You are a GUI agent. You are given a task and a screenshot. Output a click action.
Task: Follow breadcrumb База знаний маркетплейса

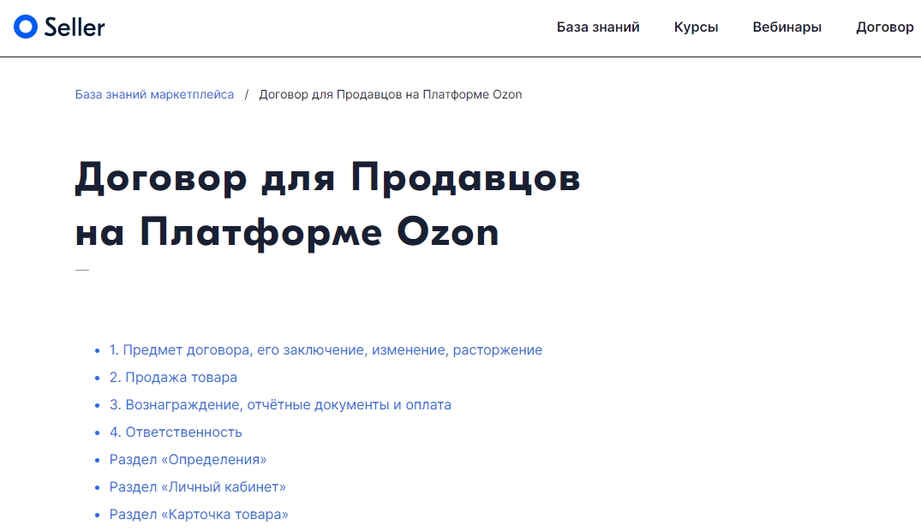click(154, 94)
